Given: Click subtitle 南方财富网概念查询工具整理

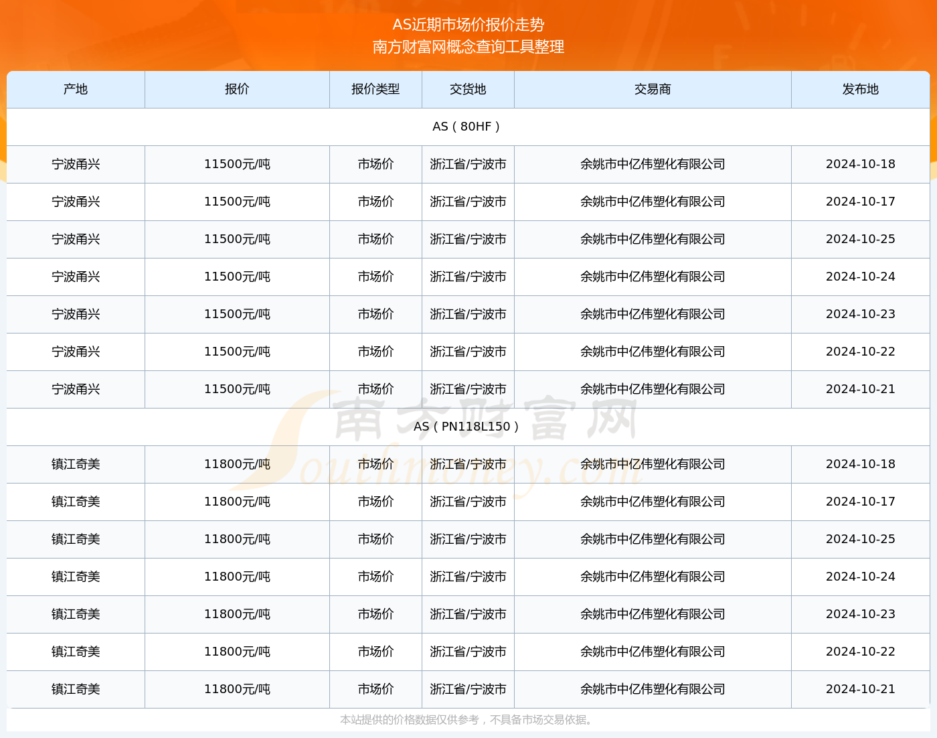Looking at the screenshot, I should click(x=468, y=47).
